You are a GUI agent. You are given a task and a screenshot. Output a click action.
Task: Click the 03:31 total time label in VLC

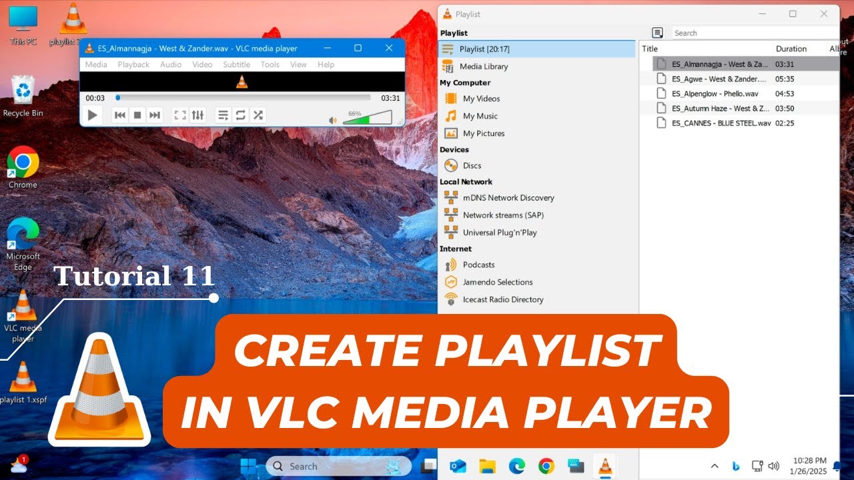point(390,98)
